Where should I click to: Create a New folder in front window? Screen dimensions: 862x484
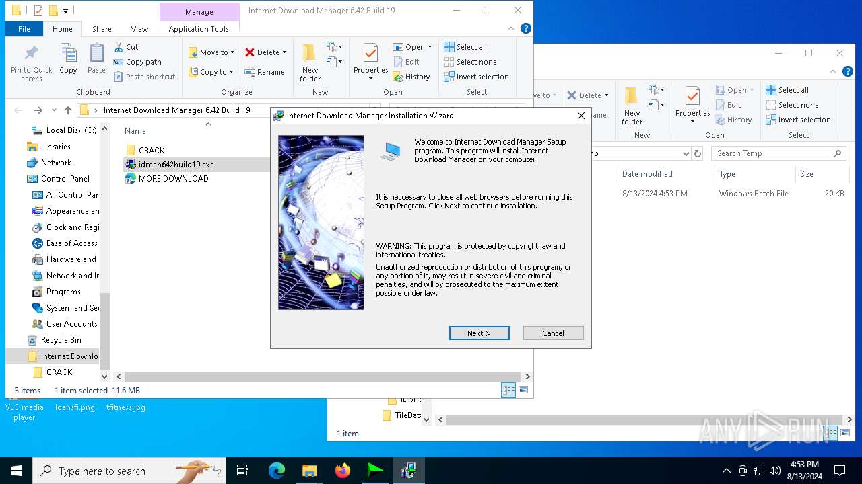coord(310,63)
